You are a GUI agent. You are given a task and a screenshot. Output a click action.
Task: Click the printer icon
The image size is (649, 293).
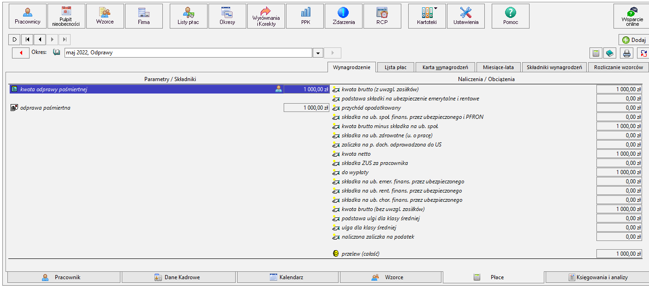[x=627, y=53]
